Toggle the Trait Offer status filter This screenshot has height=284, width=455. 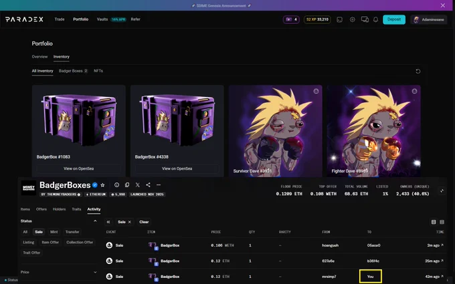31,253
